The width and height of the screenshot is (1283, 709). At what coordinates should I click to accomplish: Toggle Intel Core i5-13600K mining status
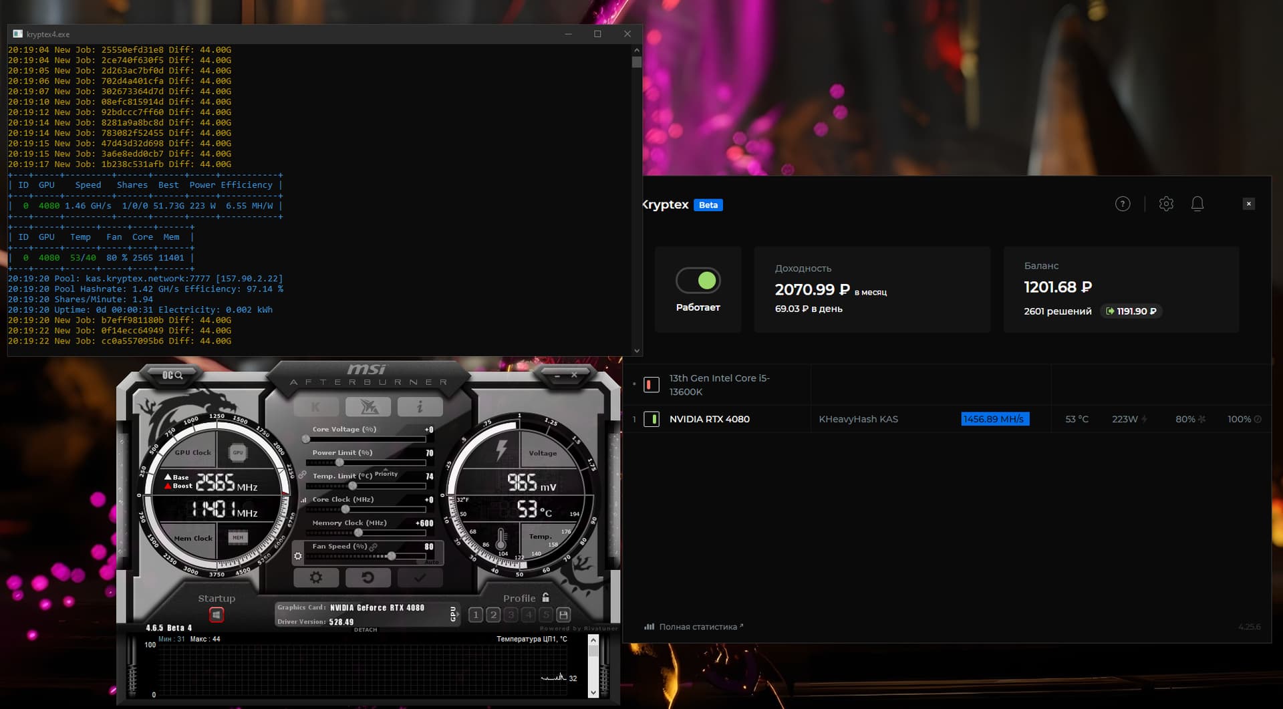652,385
